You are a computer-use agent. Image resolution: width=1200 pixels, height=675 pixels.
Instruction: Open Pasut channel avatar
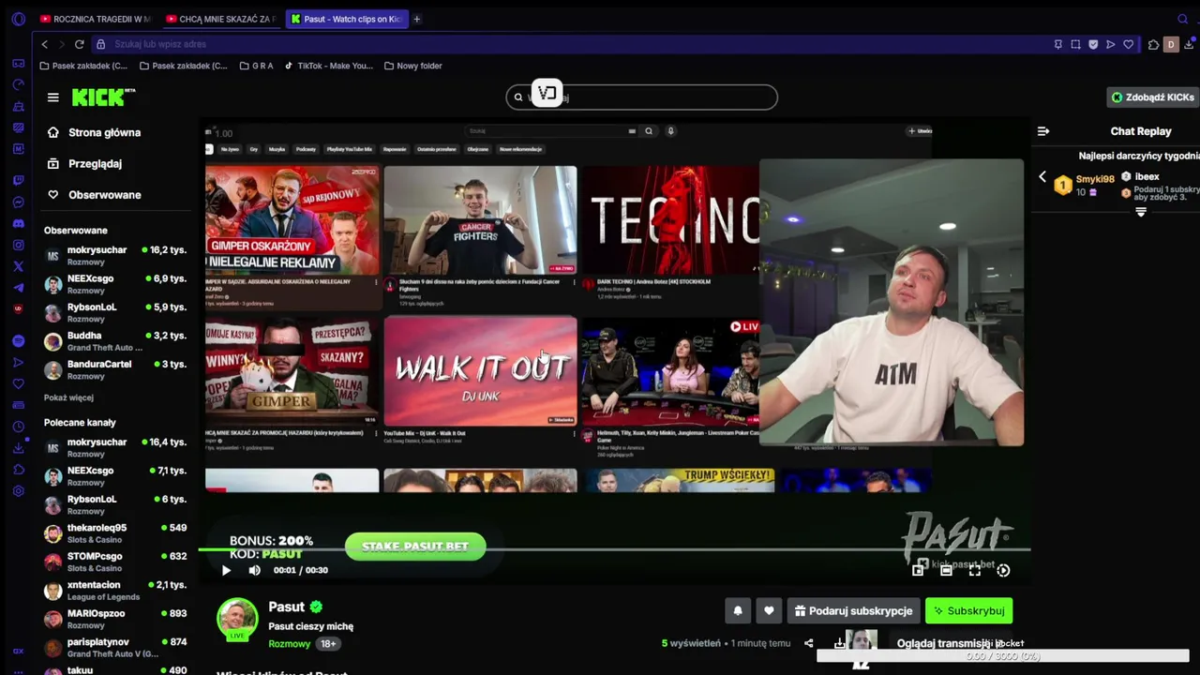click(237, 619)
